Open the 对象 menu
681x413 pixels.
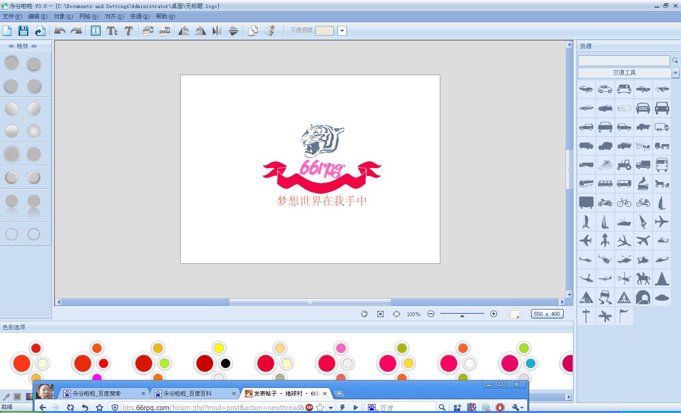63,17
